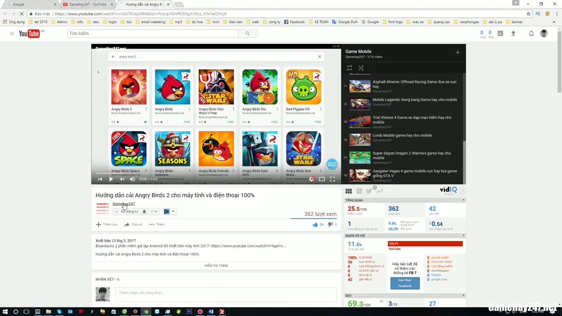Open Mobile Legends playlist video
Image resolution: width=562 pixels, height=316 pixels.
tap(403, 104)
